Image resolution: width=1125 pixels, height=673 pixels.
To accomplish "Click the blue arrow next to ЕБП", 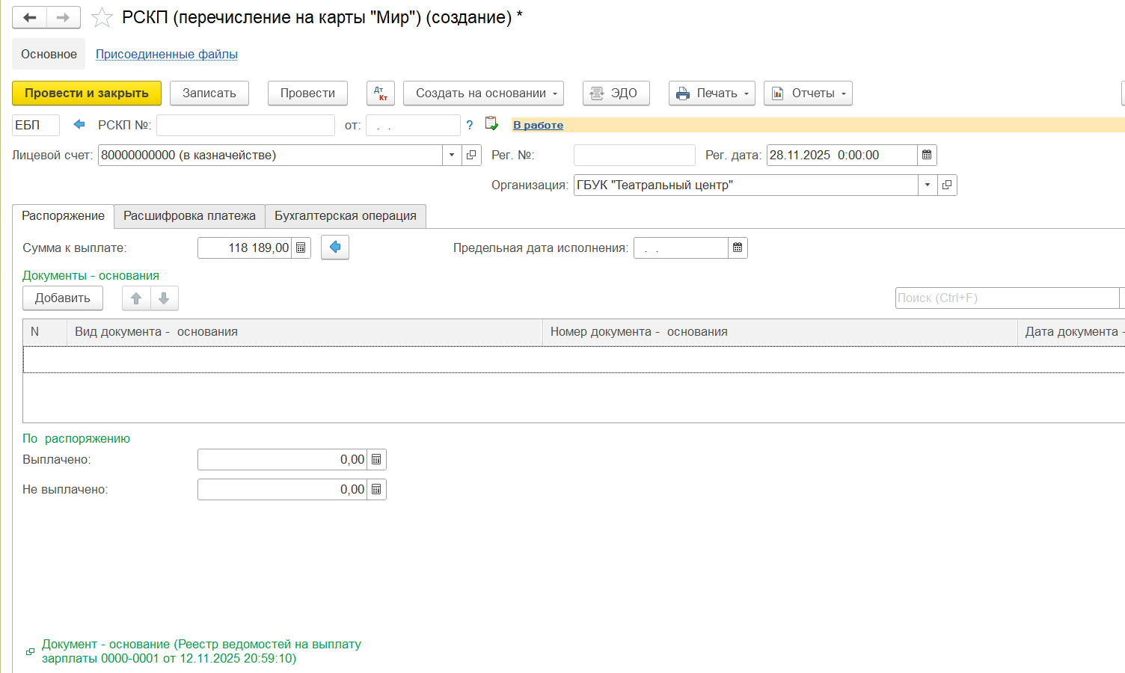I will click(x=79, y=125).
